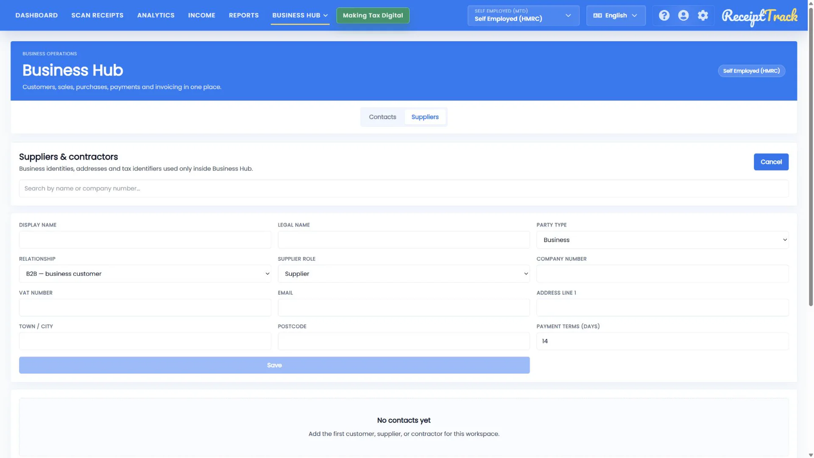Open the settings gear icon
The width and height of the screenshot is (814, 458).
702,16
